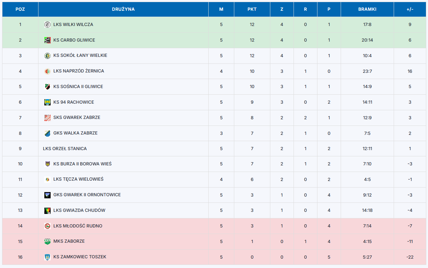This screenshot has height=268, width=428.
Task: Click the BRAMKI column header
Action: pos(367,9)
